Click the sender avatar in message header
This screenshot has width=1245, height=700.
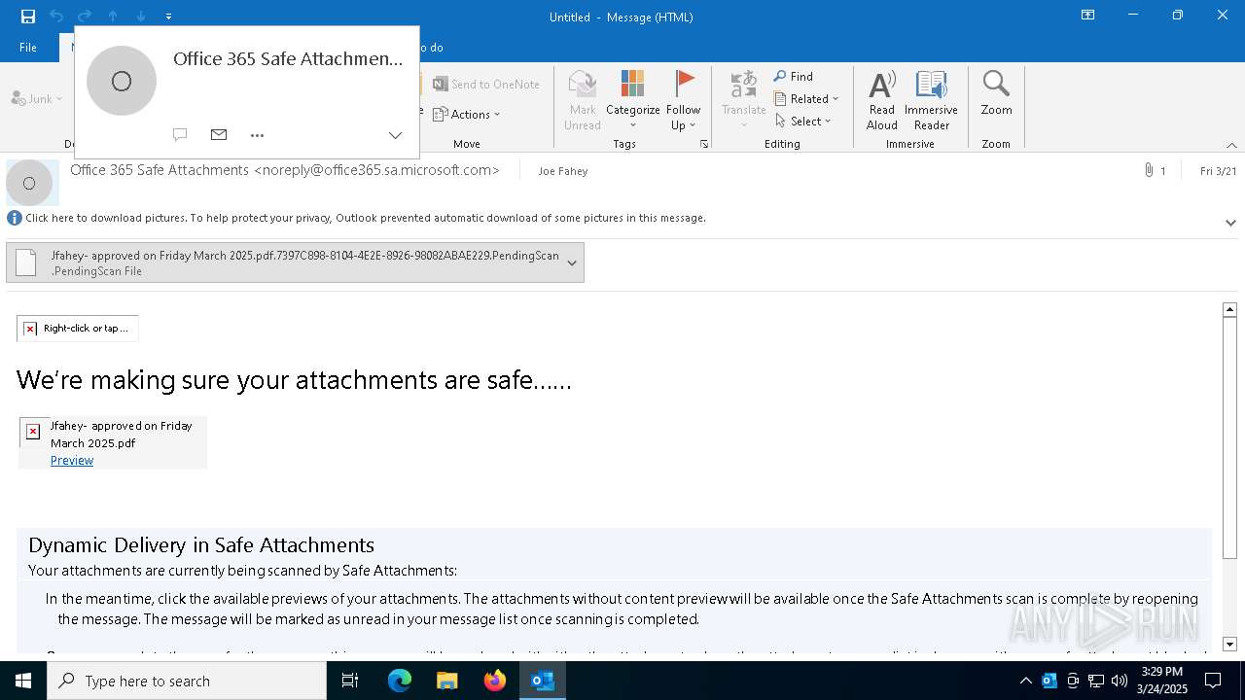tap(29, 183)
